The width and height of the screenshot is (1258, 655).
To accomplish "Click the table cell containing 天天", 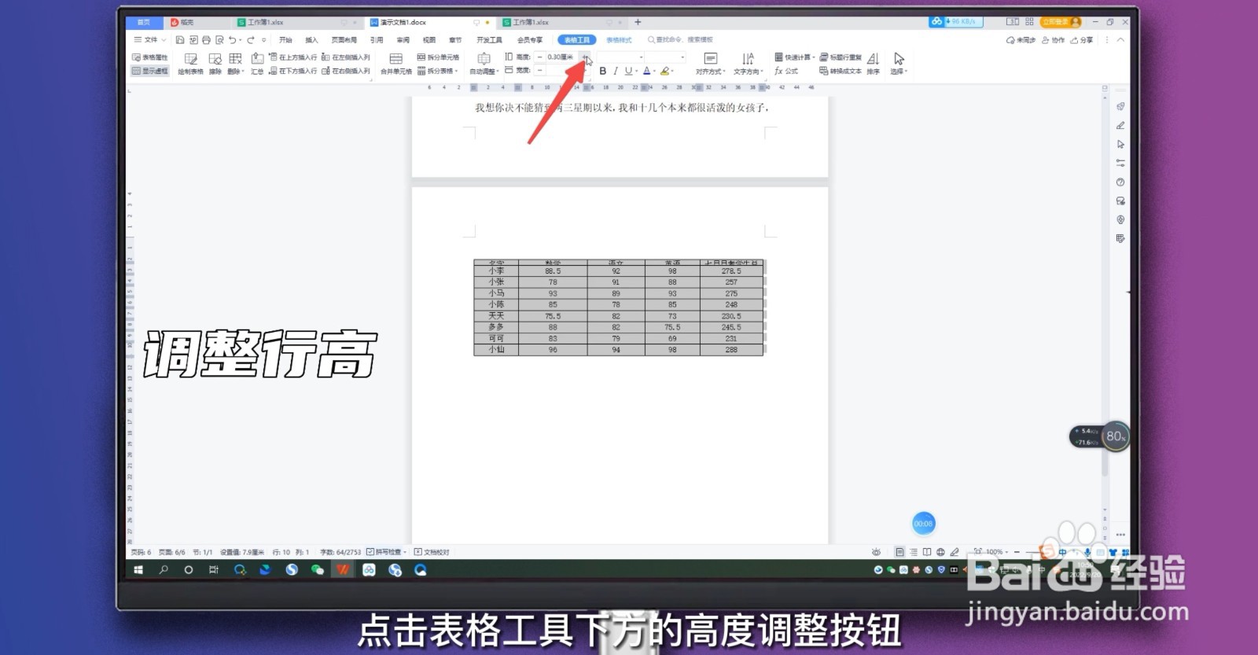I will click(496, 316).
